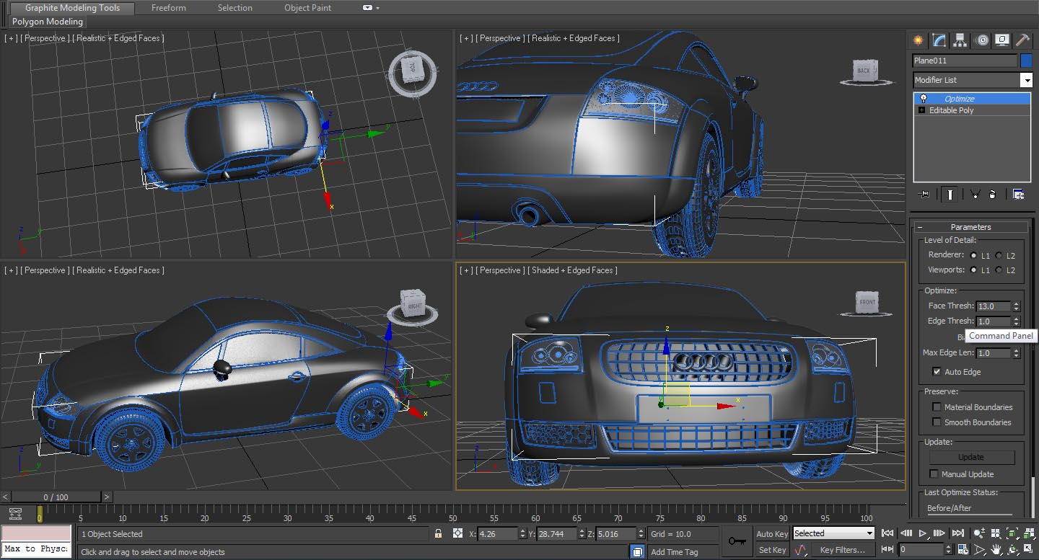Click Zoom Extents All icon

[x=1029, y=533]
